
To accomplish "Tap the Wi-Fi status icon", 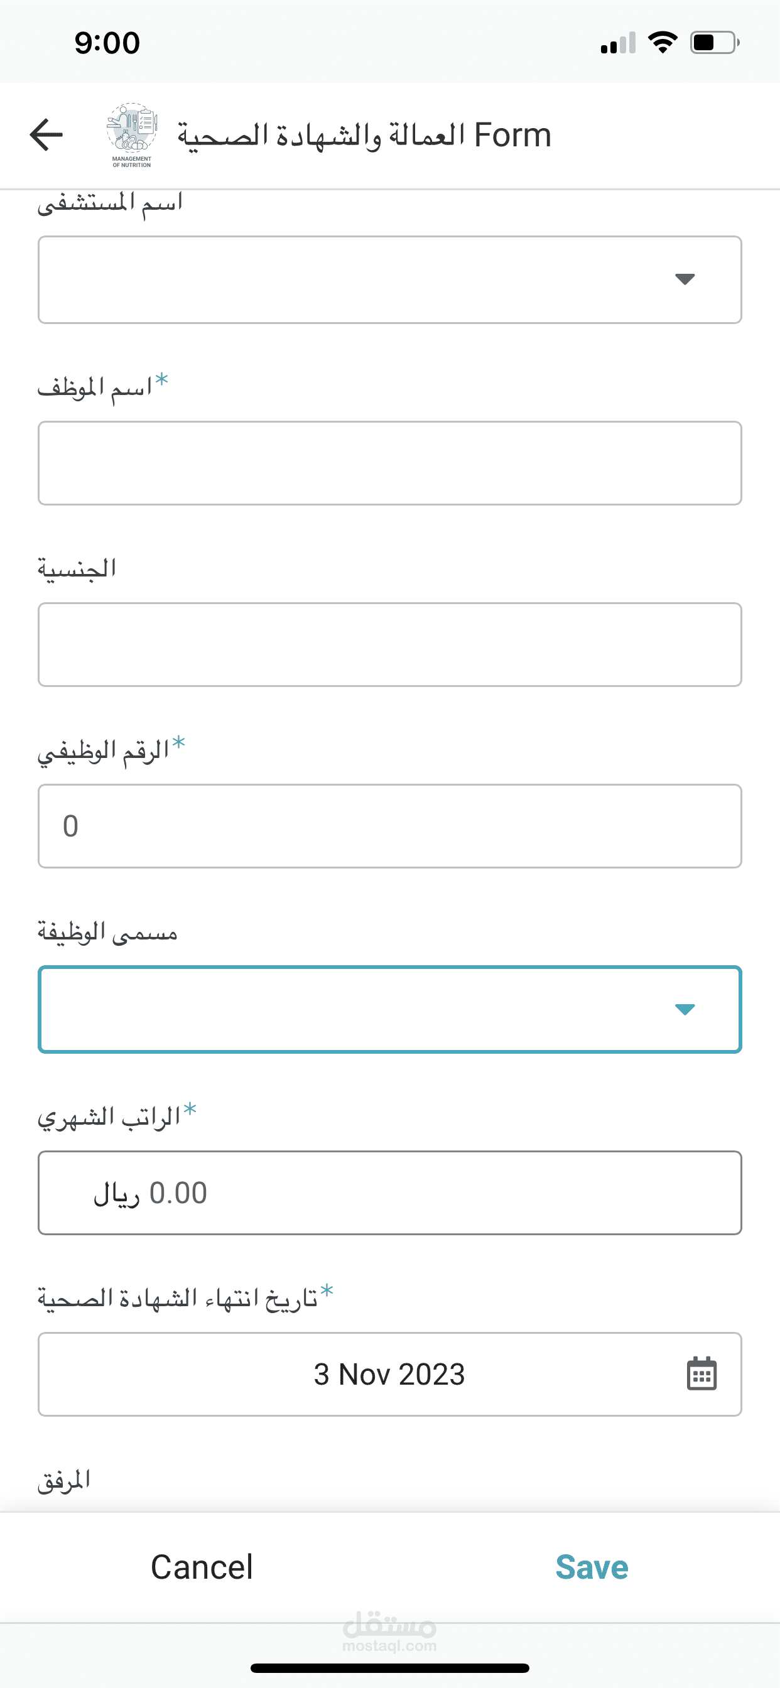I will (662, 43).
